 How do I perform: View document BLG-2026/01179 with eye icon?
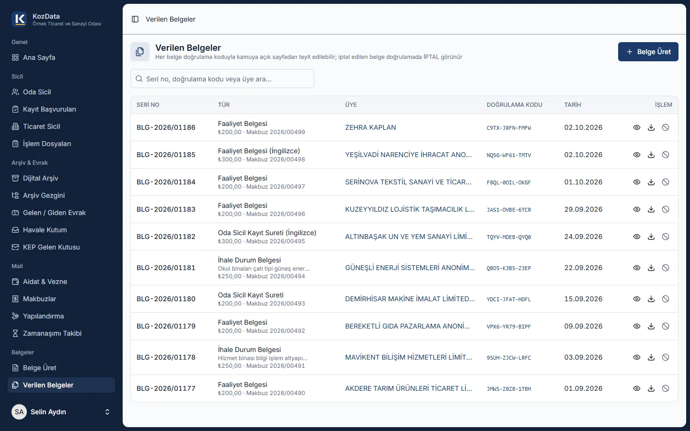(637, 326)
